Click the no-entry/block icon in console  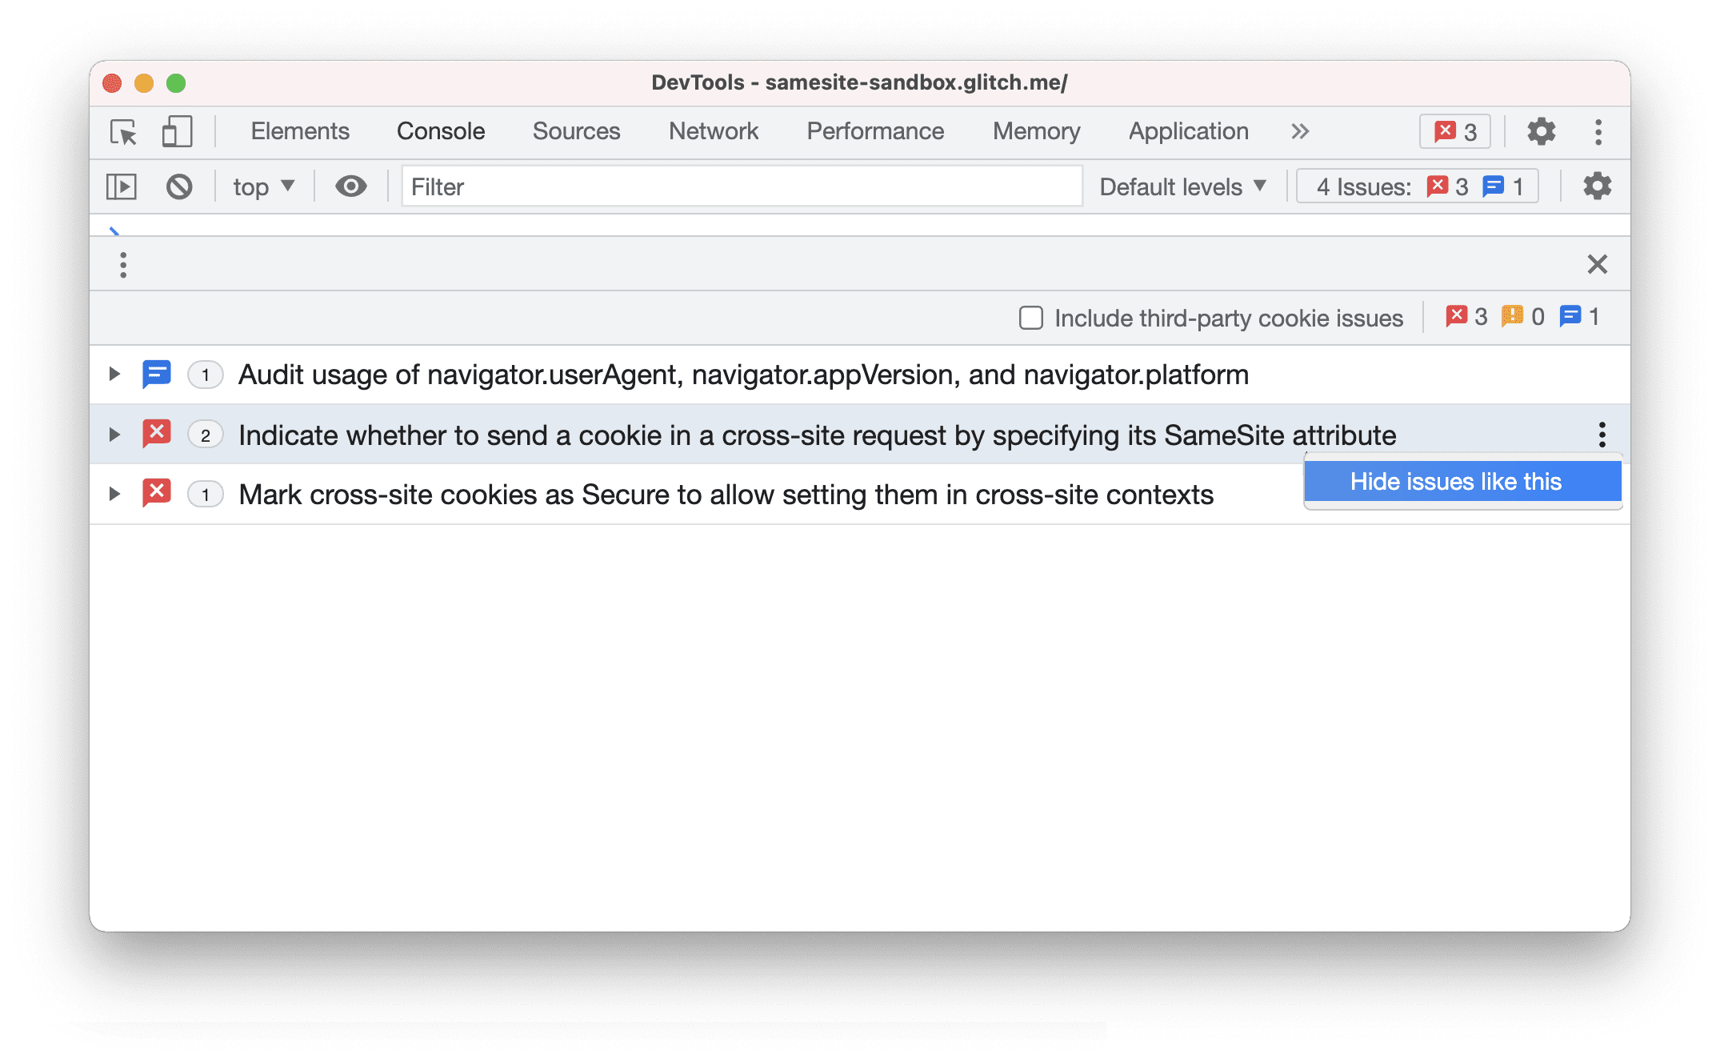(x=179, y=186)
